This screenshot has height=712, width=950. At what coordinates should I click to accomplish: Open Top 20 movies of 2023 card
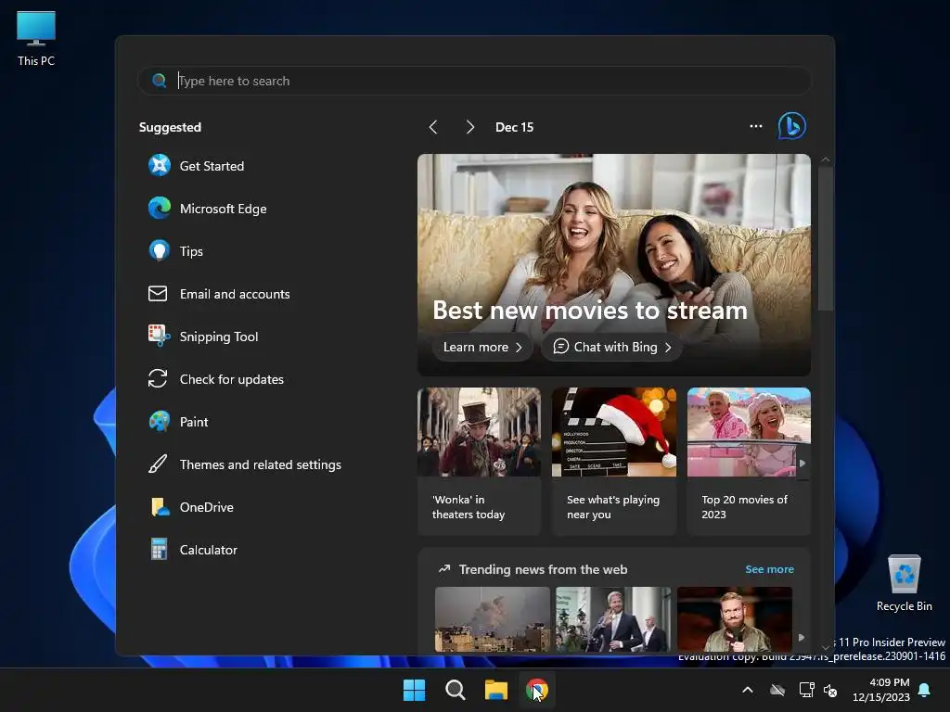tap(749, 462)
